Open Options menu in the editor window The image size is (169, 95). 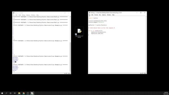pos(104,15)
